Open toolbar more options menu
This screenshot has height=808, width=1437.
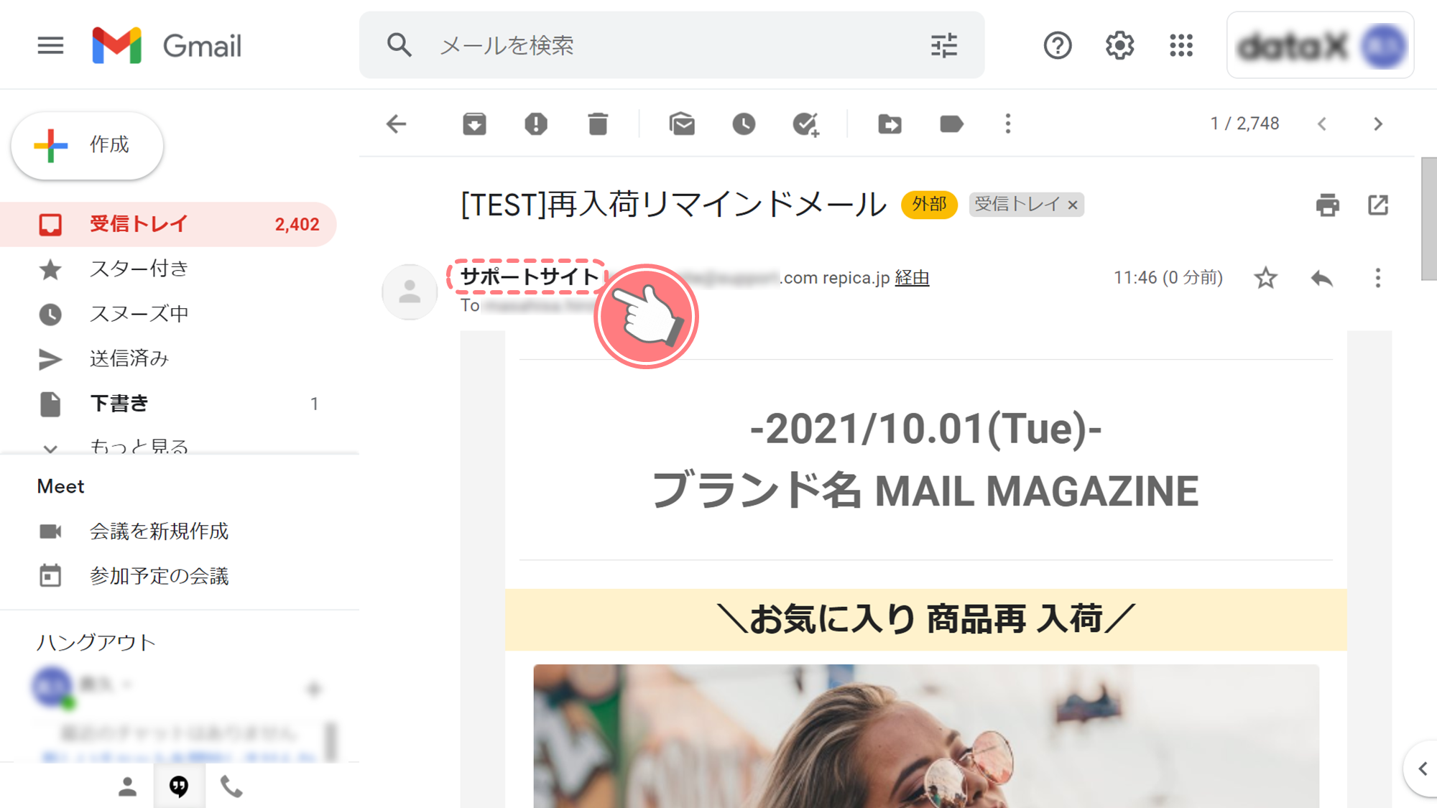point(1008,124)
